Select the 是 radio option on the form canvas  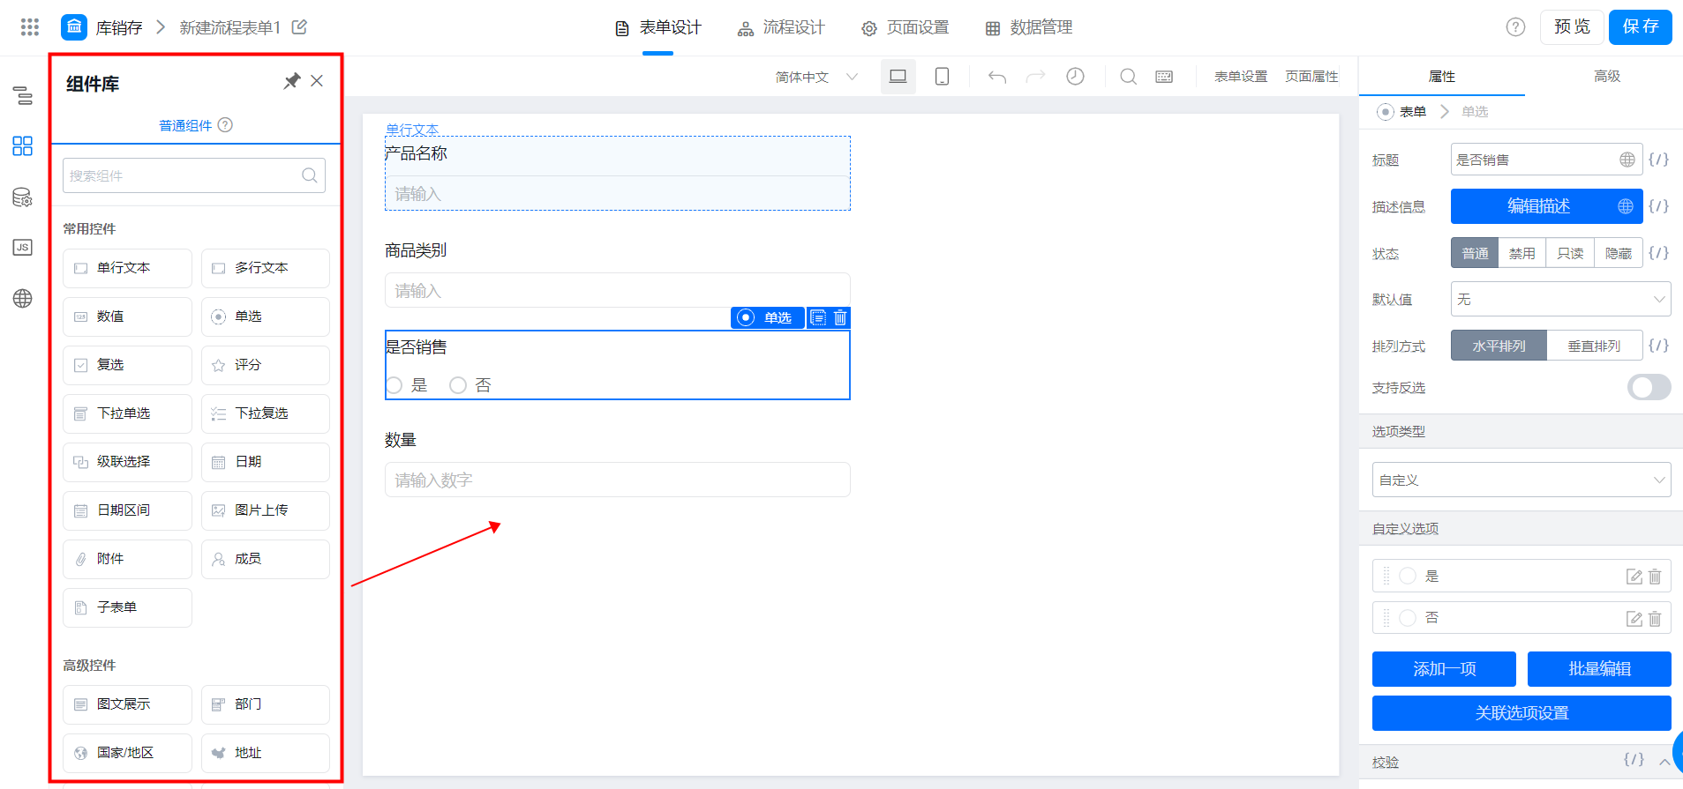[394, 385]
